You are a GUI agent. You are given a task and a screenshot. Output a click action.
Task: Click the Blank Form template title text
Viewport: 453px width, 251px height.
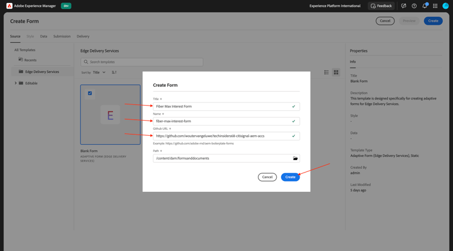pyautogui.click(x=89, y=151)
